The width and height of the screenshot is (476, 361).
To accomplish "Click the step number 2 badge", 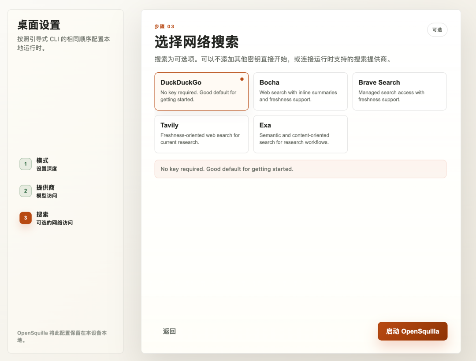I will 26,191.
